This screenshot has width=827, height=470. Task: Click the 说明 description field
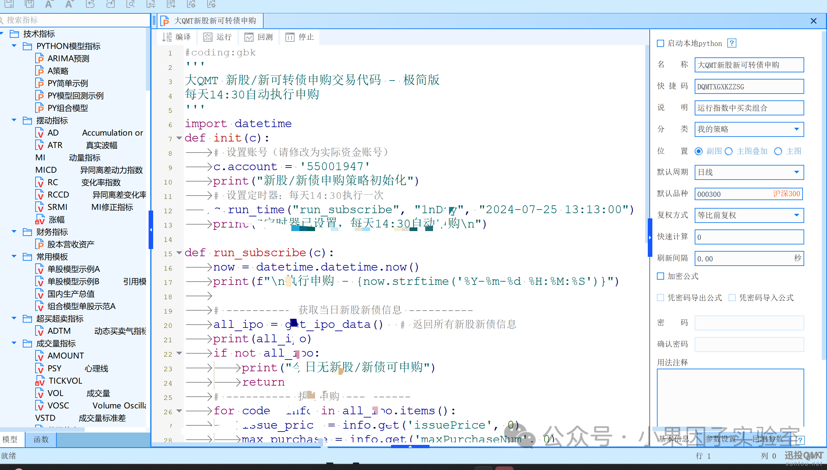(749, 108)
